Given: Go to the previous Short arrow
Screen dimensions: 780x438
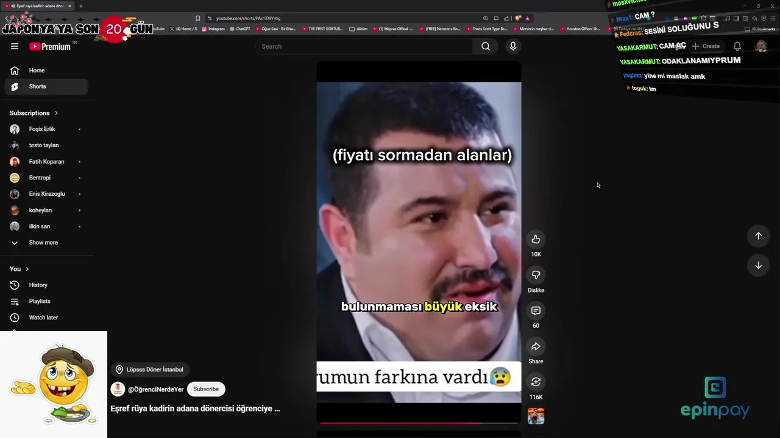Looking at the screenshot, I should click(x=758, y=236).
